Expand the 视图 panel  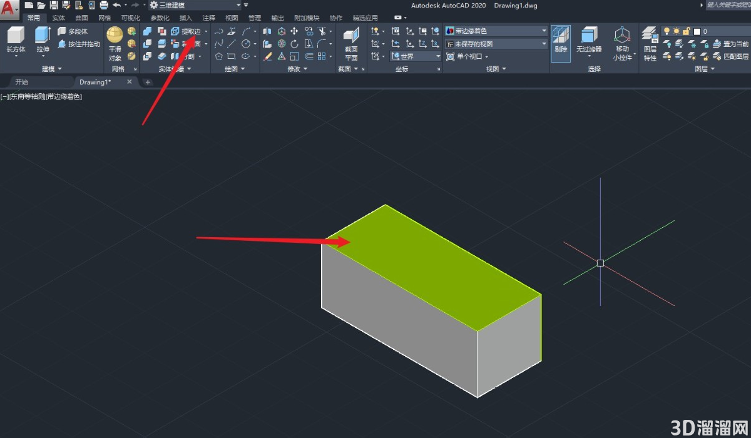[x=496, y=69]
